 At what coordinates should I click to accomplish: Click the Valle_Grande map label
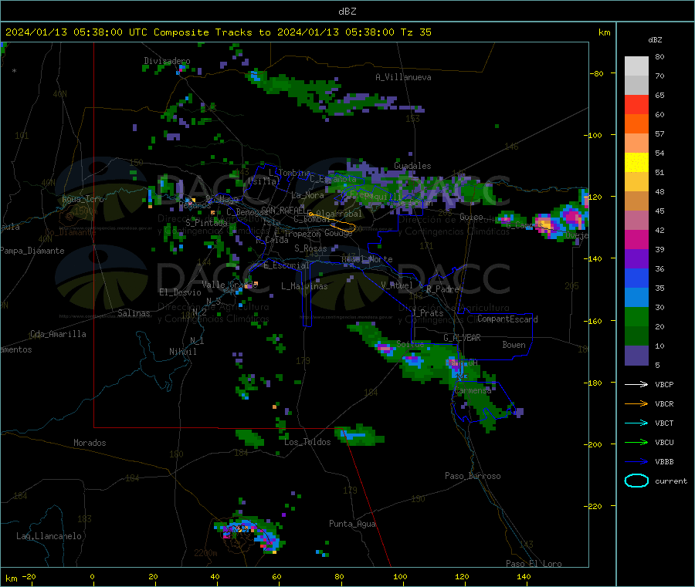(x=229, y=284)
